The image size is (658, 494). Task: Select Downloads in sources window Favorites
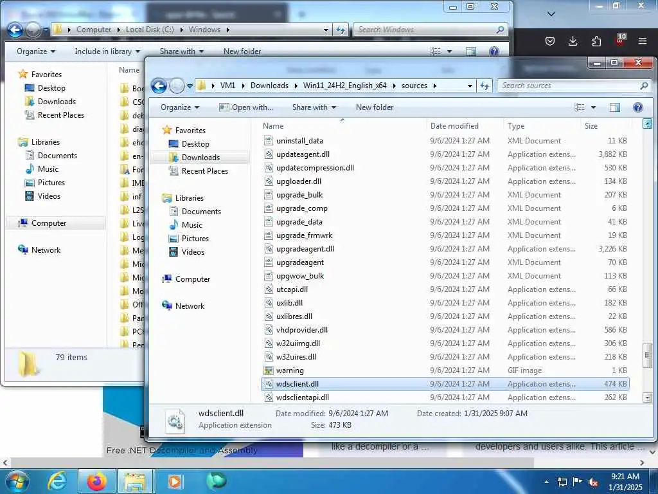pos(200,158)
